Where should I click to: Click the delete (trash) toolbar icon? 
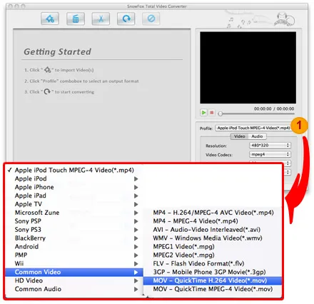[x=76, y=19]
